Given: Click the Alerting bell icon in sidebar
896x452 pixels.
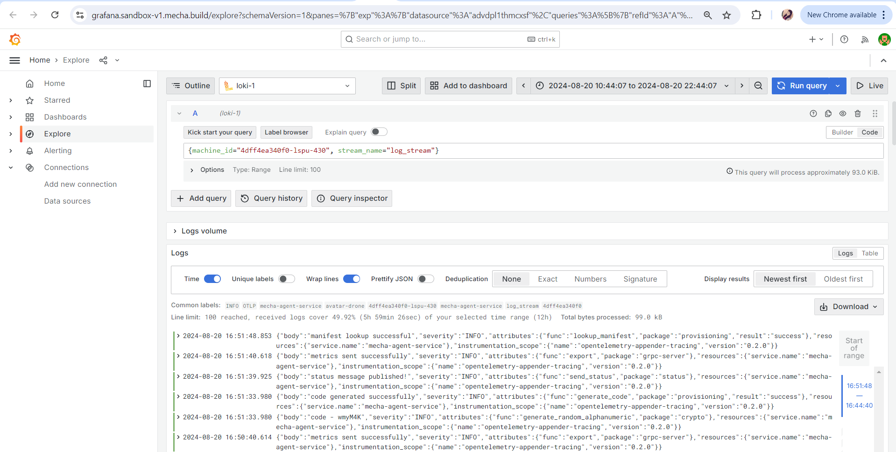Looking at the screenshot, I should coord(30,151).
